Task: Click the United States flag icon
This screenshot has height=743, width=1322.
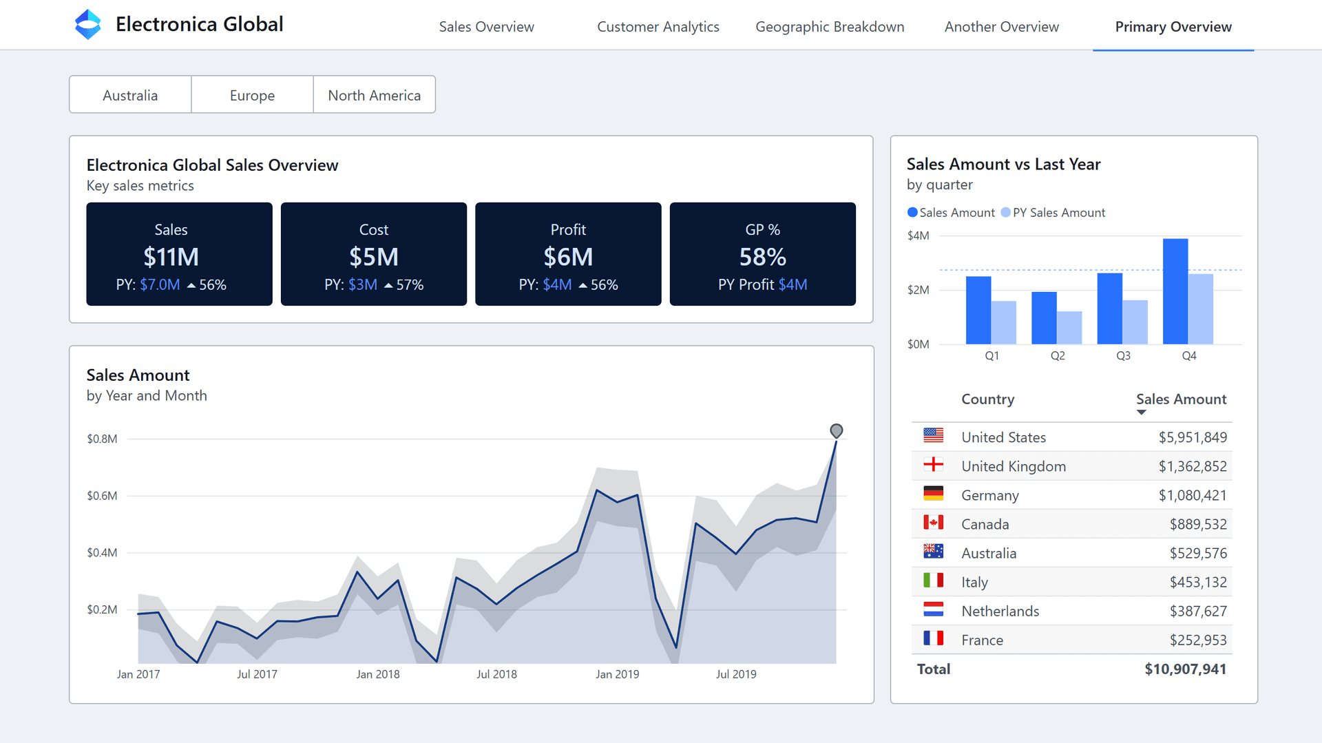Action: coord(934,436)
